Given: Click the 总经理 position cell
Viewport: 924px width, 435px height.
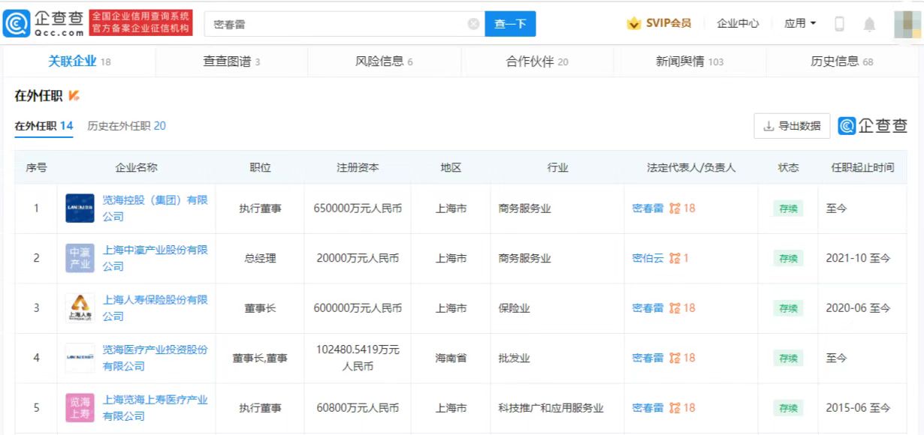Looking at the screenshot, I should [260, 258].
